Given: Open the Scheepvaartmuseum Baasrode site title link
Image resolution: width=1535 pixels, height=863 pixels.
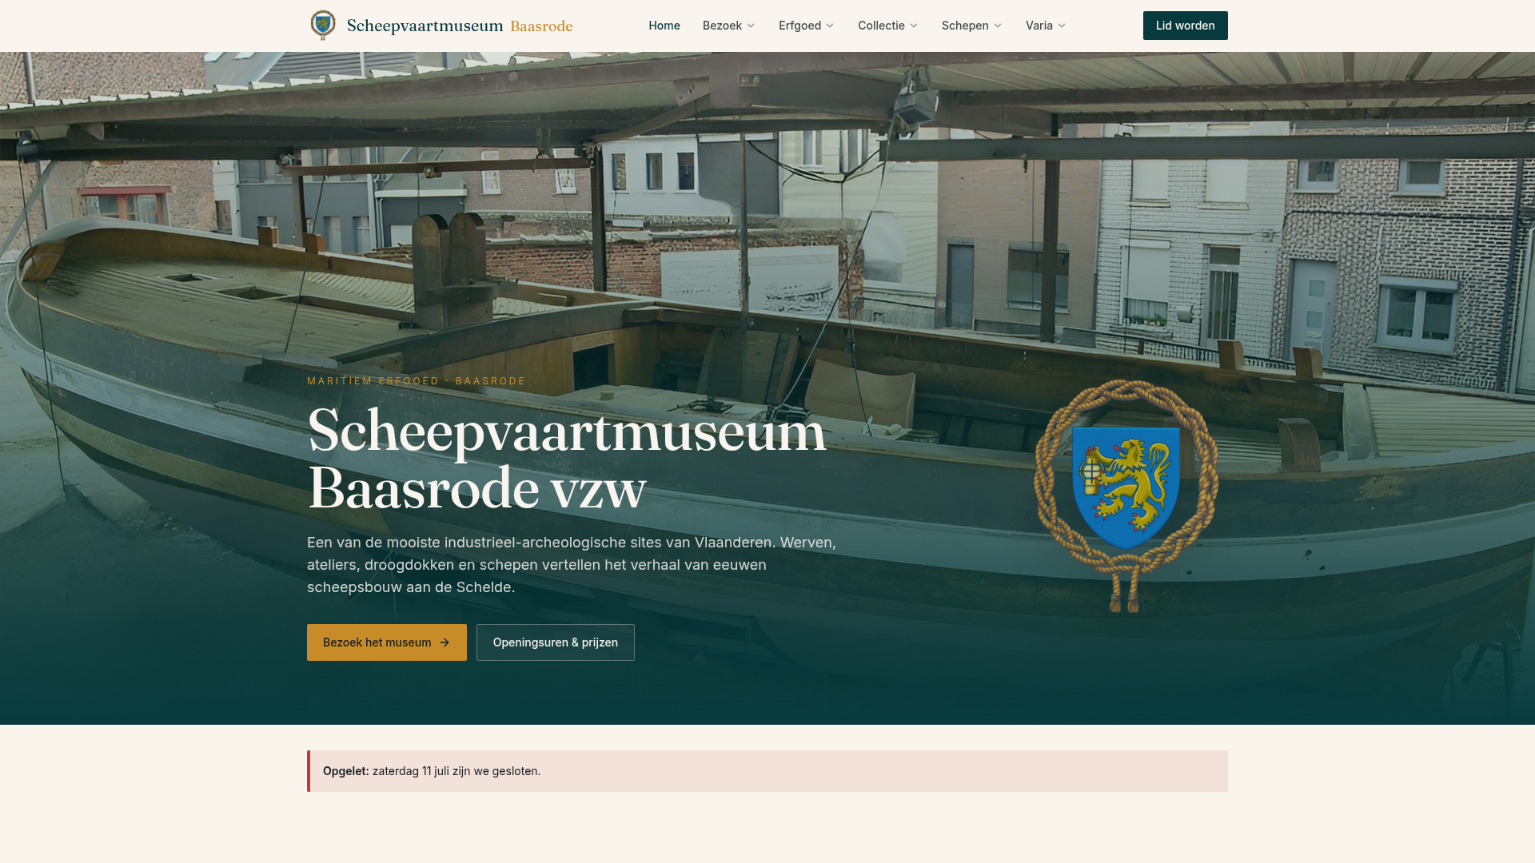Looking at the screenshot, I should [460, 26].
